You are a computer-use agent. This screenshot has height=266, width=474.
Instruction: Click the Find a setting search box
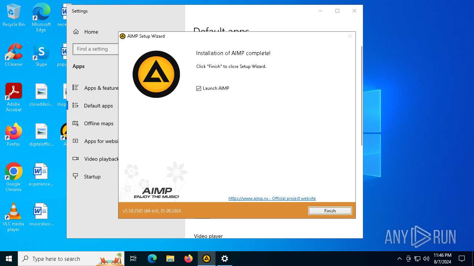96,49
